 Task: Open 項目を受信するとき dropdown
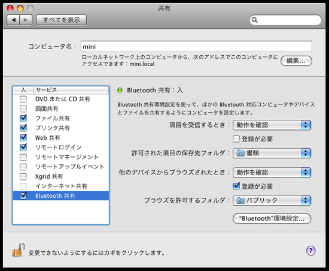[272, 125]
